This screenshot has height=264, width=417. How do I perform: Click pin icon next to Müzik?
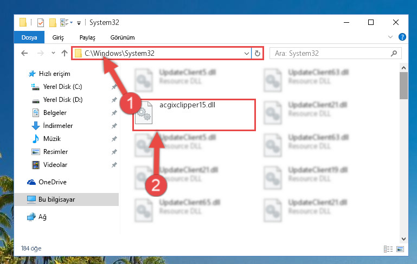pos(114,139)
